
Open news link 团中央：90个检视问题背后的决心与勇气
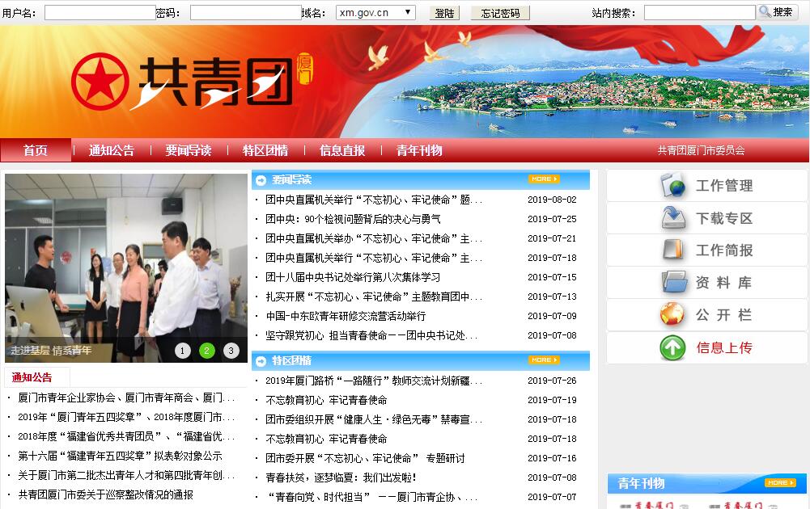tap(353, 219)
